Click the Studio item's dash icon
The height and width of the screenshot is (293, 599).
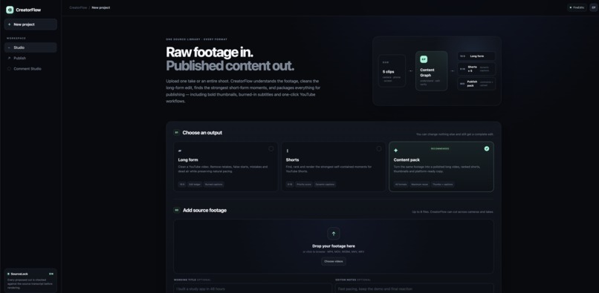[x=9, y=47]
